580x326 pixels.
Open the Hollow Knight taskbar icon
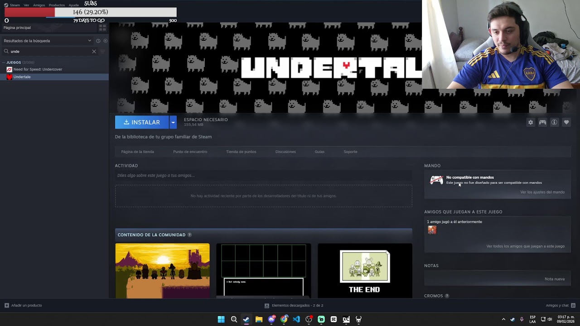358,319
